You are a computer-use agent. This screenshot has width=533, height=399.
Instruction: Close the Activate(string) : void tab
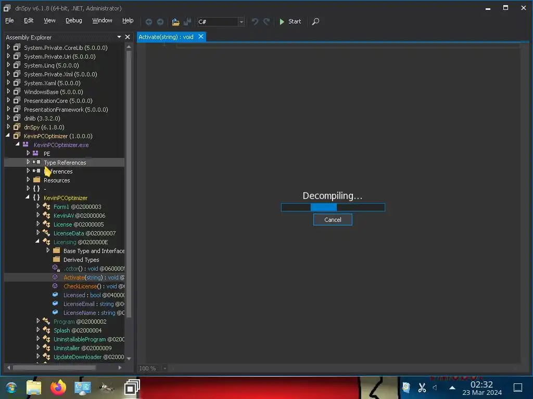pyautogui.click(x=201, y=37)
